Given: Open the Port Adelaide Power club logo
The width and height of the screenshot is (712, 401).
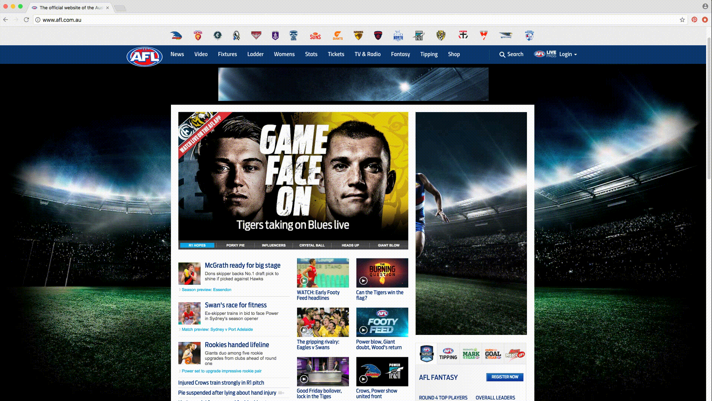Looking at the screenshot, I should pyautogui.click(x=419, y=36).
